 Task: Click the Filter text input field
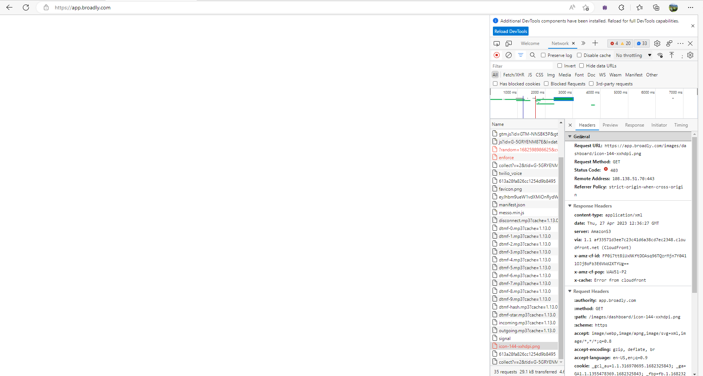(522, 66)
